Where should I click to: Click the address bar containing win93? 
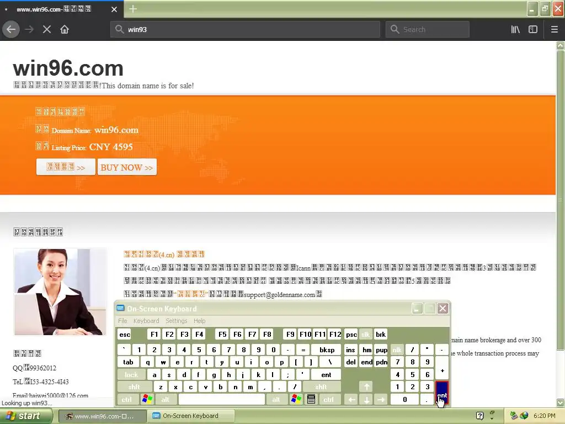click(x=245, y=30)
